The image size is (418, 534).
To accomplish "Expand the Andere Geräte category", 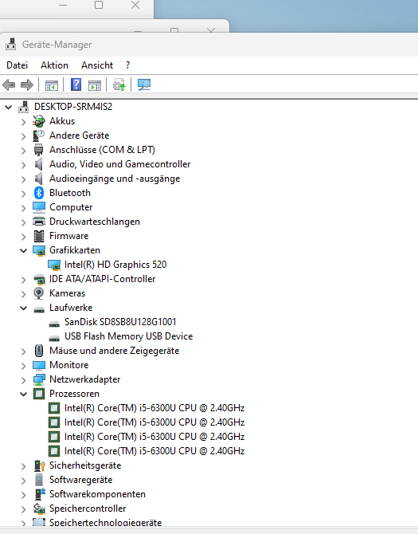I will pyautogui.click(x=23, y=136).
